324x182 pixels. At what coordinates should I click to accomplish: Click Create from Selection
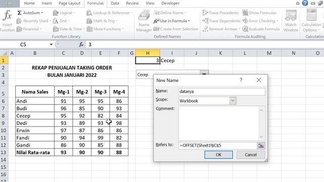click(176, 29)
